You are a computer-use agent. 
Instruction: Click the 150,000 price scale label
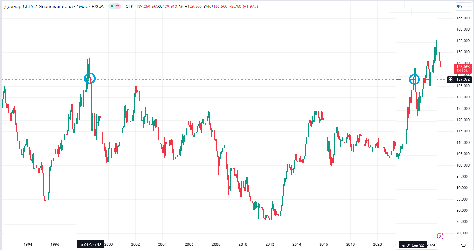click(463, 52)
